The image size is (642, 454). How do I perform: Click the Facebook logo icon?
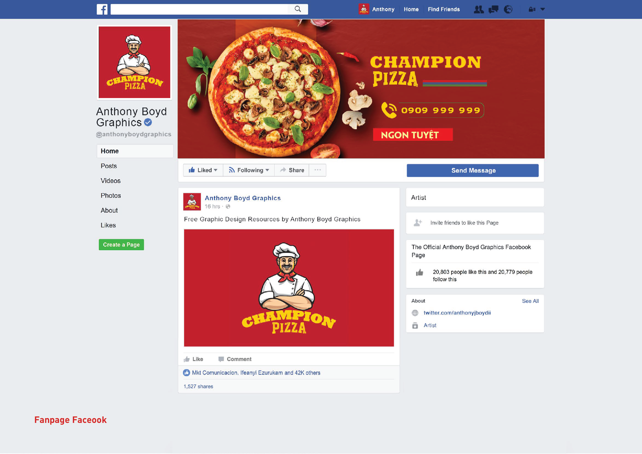pos(102,9)
